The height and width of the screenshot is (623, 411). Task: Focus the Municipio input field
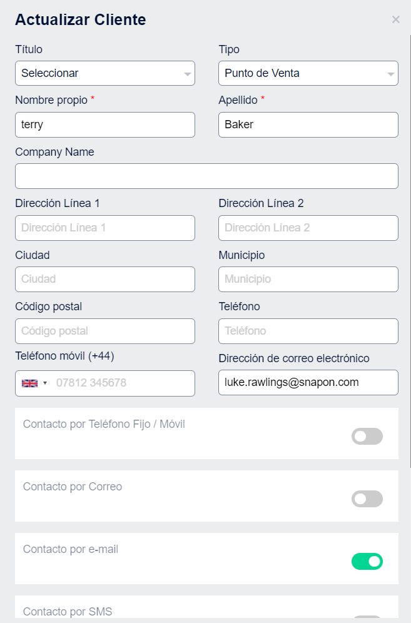[308, 279]
